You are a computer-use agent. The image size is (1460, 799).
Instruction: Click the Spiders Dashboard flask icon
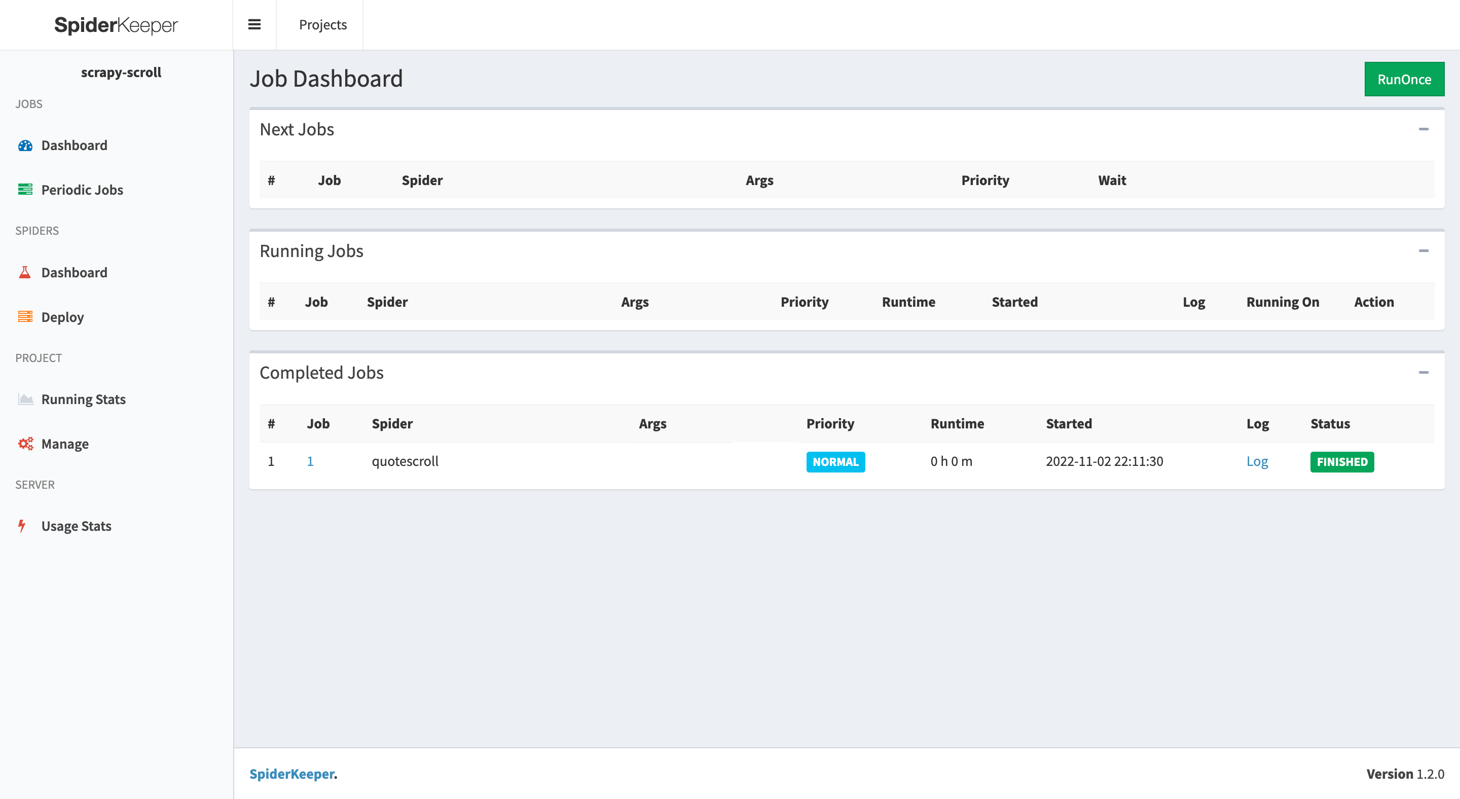(x=25, y=273)
